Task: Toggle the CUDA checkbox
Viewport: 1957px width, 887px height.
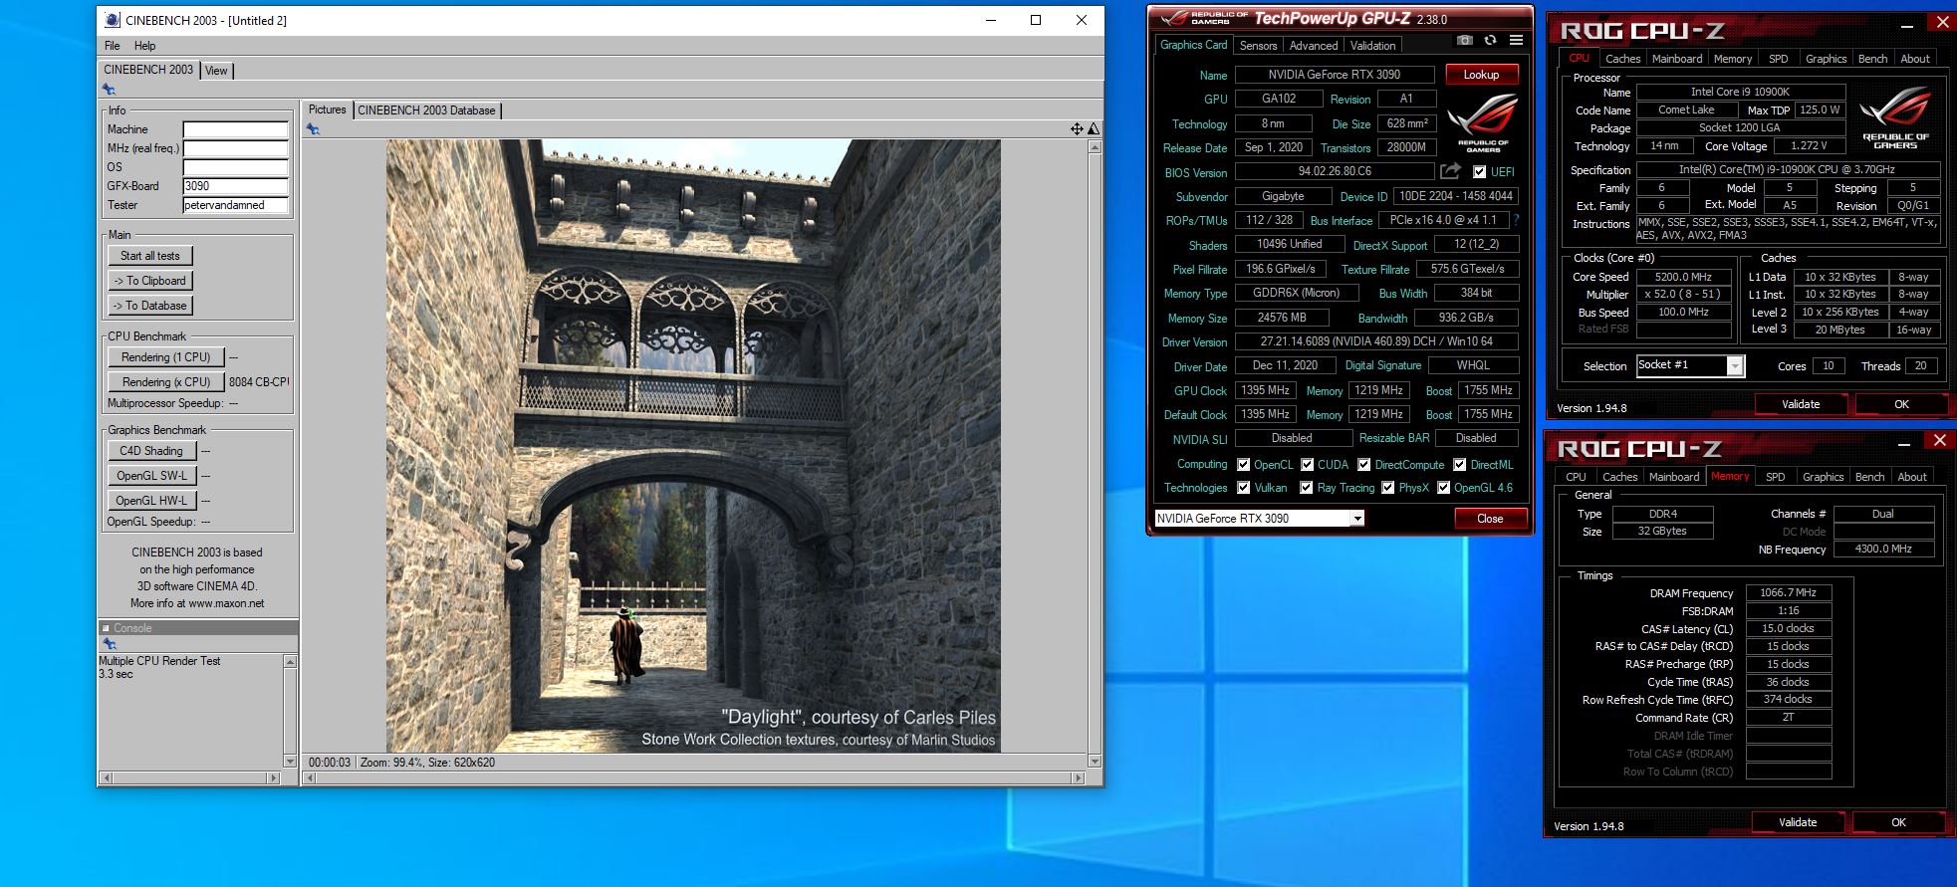Action: (x=1307, y=465)
